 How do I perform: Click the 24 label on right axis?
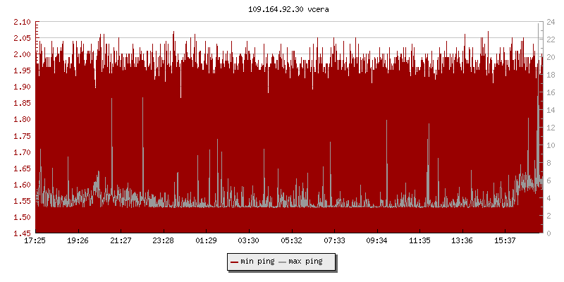click(551, 22)
